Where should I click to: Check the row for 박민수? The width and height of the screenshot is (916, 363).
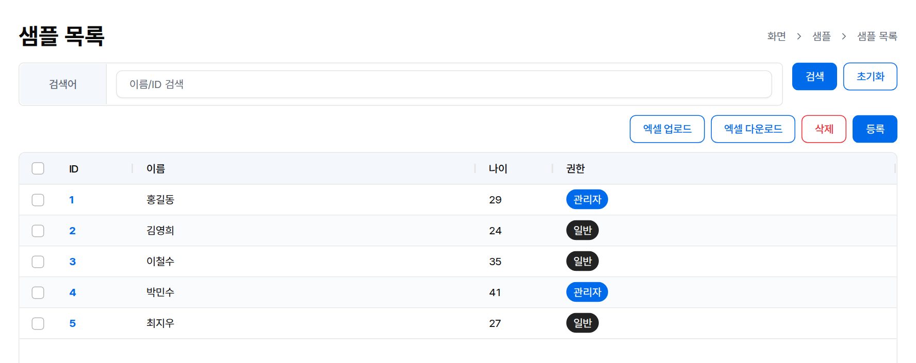[x=38, y=292]
